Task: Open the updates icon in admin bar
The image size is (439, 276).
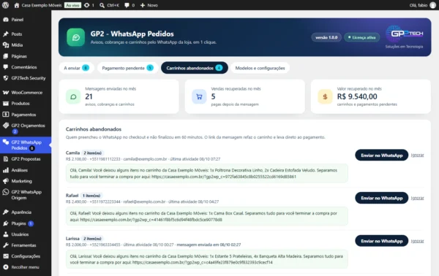Action: tap(87, 5)
